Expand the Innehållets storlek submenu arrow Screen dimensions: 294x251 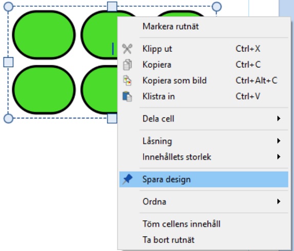click(279, 156)
